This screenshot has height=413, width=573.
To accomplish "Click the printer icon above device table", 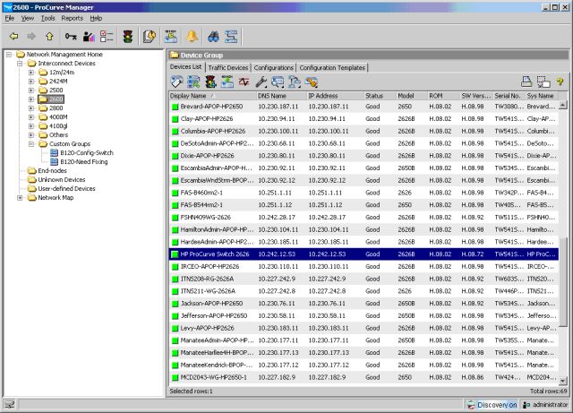I will (527, 82).
